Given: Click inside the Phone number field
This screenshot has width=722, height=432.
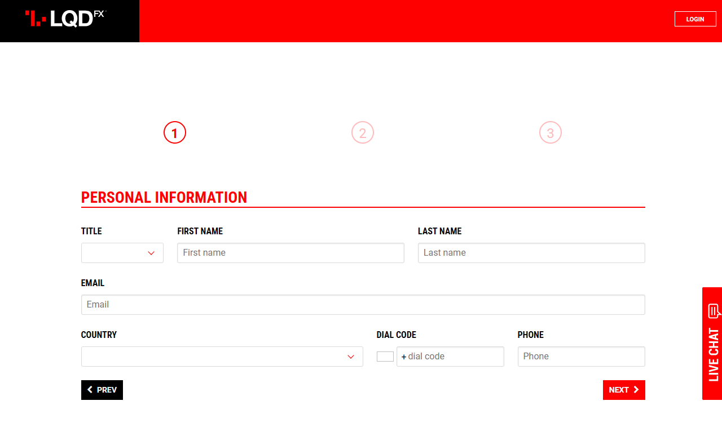Looking at the screenshot, I should (581, 356).
